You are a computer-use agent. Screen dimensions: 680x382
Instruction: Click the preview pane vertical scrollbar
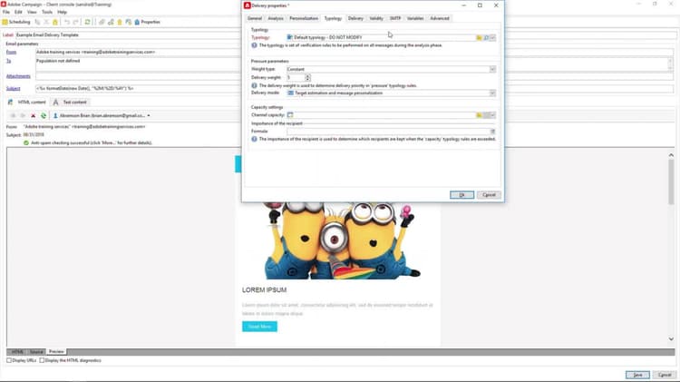click(x=671, y=247)
